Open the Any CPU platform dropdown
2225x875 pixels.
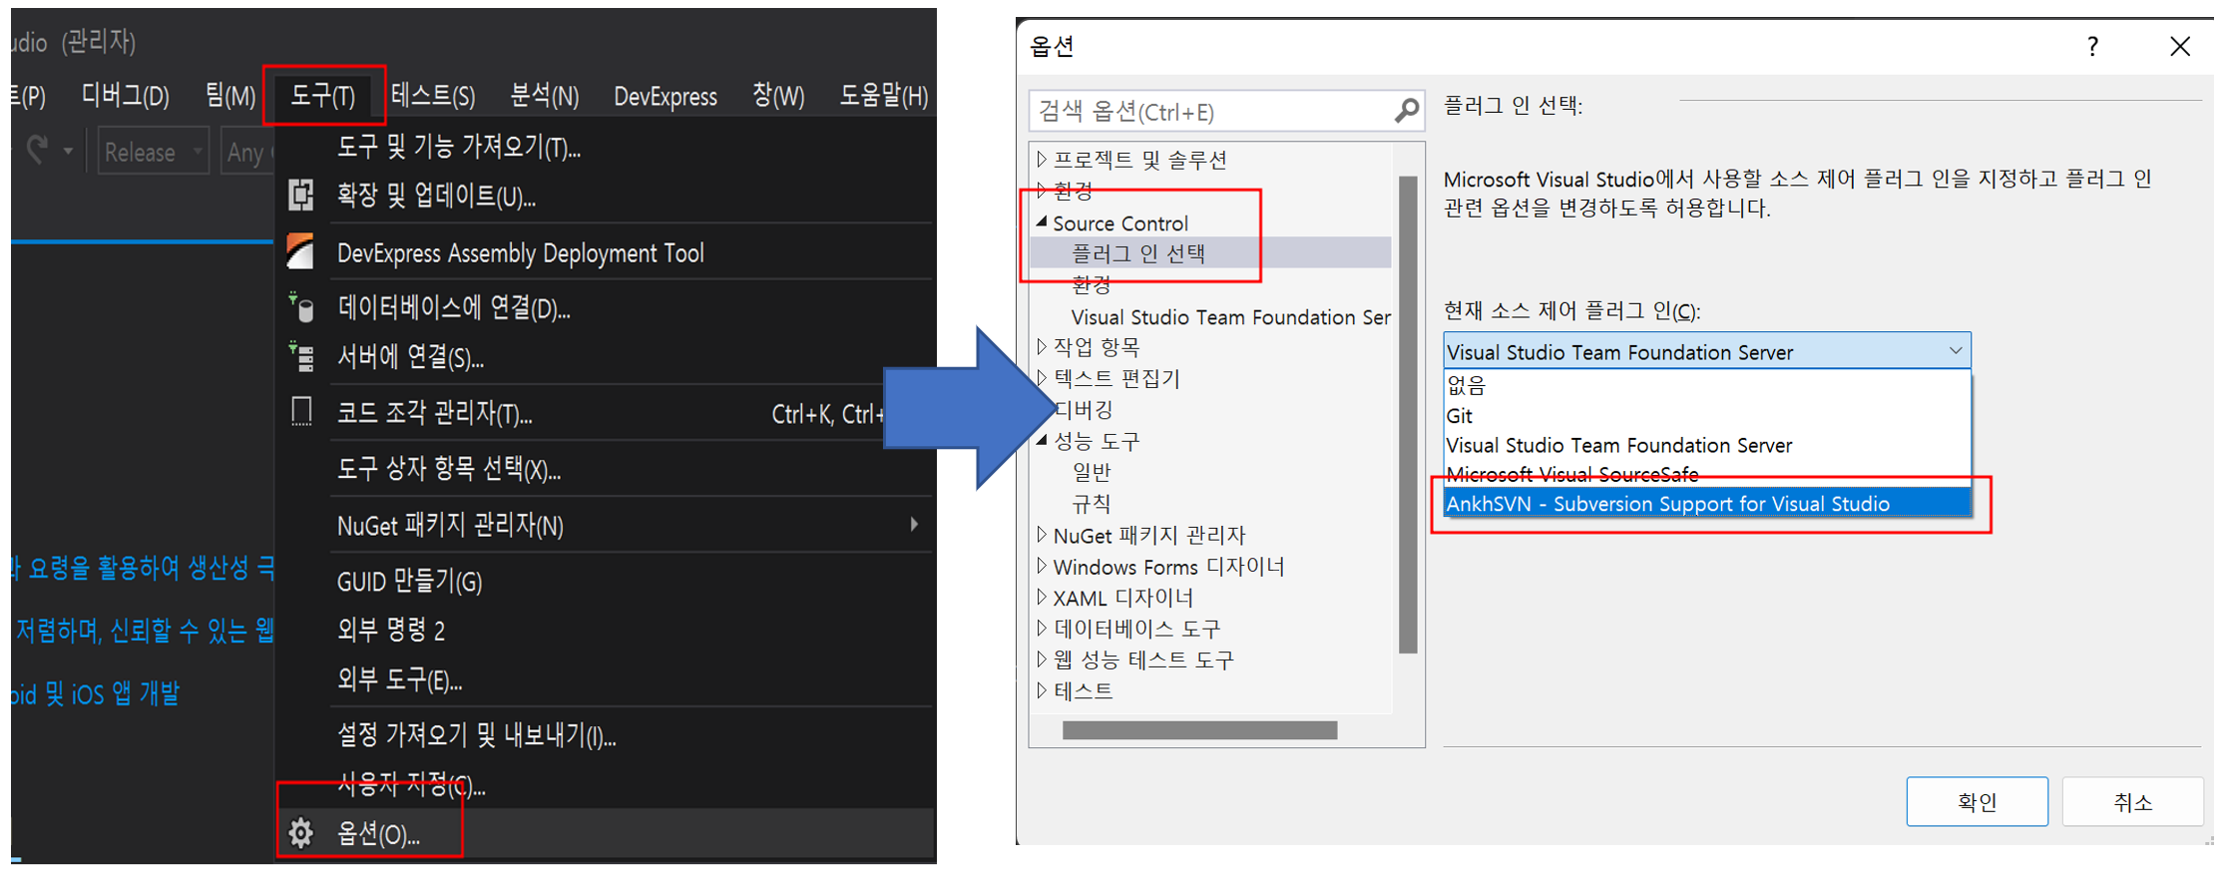coord(246,152)
